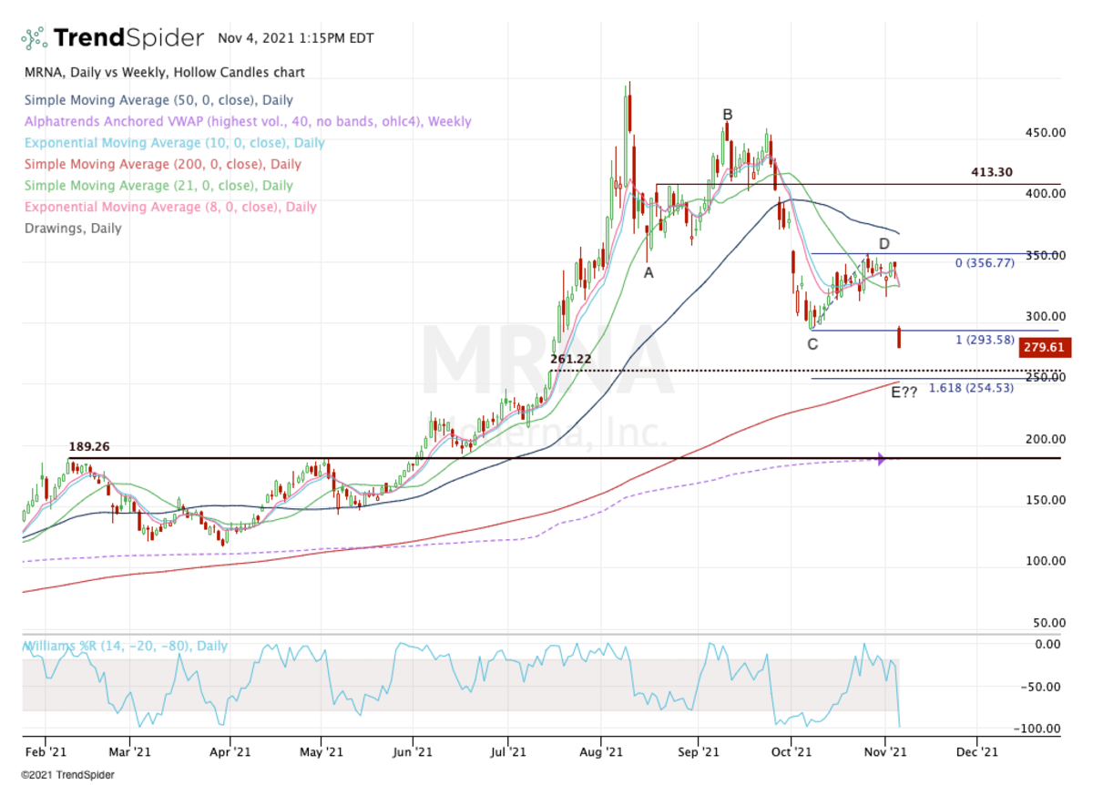Select Exponential Moving Average (10) legend entry

click(x=174, y=143)
